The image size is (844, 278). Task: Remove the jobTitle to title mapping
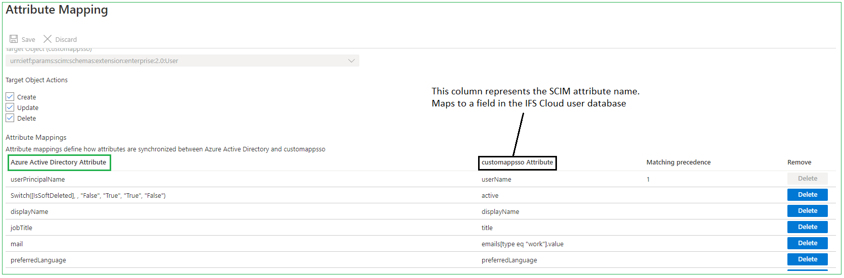pos(807,227)
